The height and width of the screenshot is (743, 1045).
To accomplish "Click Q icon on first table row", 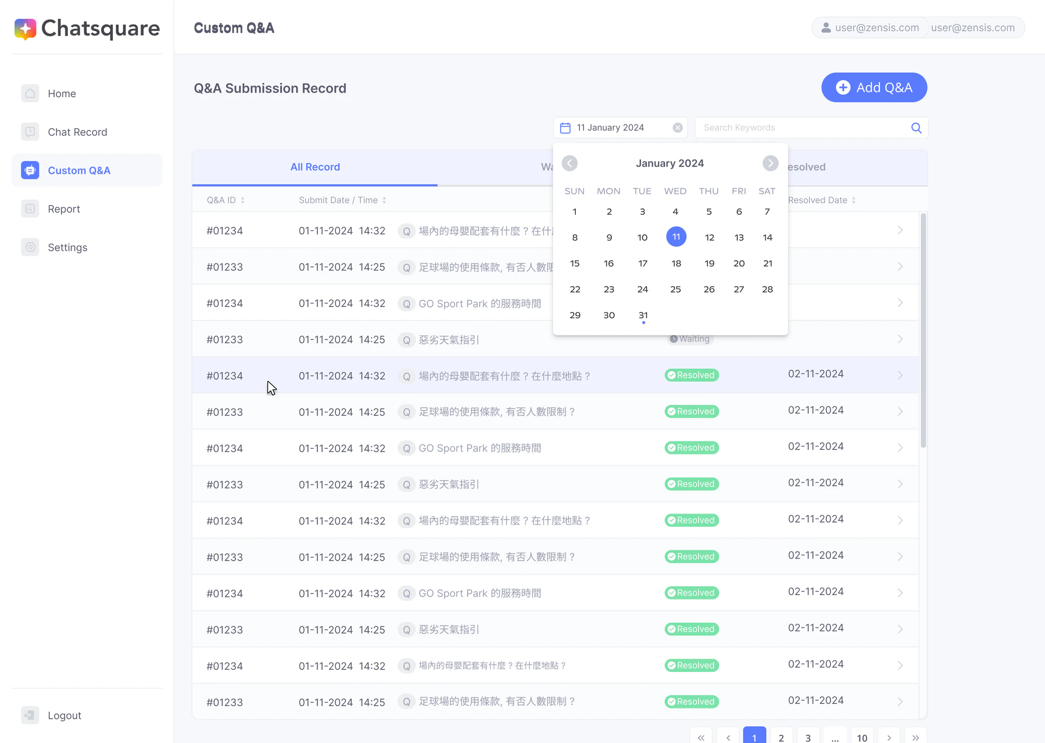I will (407, 231).
